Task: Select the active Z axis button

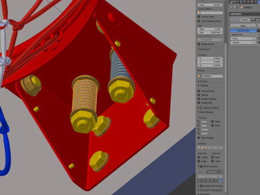Action: tap(220, 180)
